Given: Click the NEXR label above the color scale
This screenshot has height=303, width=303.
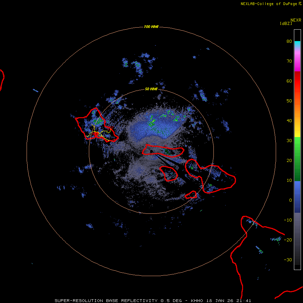Looking at the screenshot, I should [296, 20].
